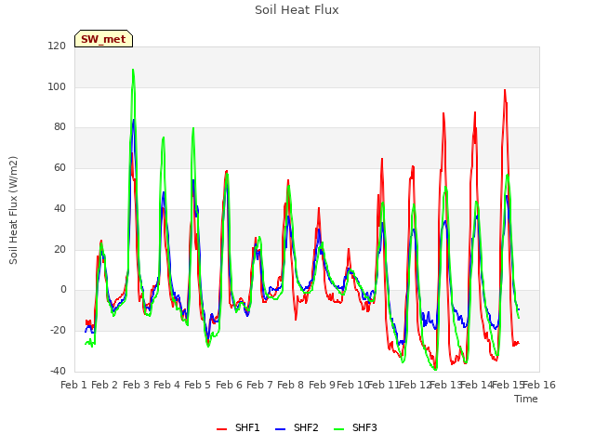
Task: Click the Feb 1 x-axis label
Action: (74, 385)
